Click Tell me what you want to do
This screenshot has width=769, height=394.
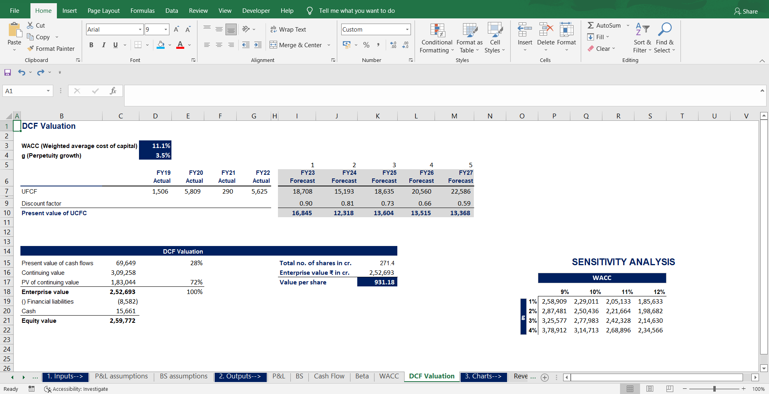click(x=357, y=11)
